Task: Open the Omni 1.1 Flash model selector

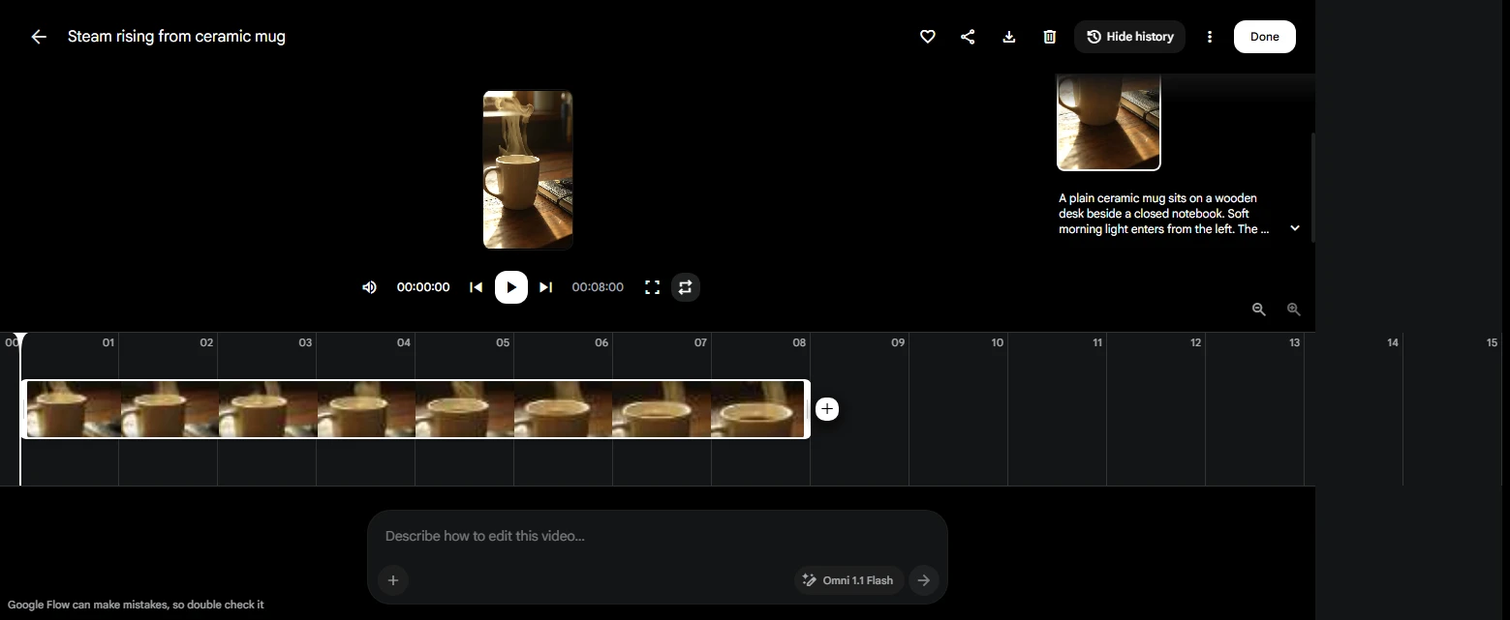Action: click(849, 580)
